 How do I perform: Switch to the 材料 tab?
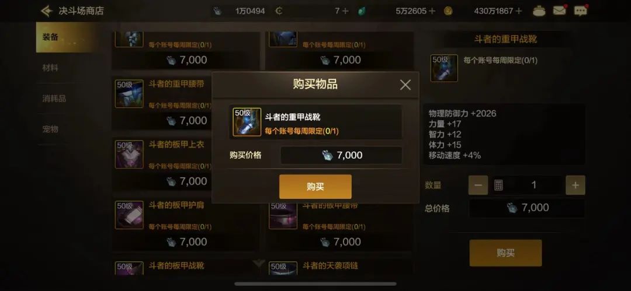coord(50,68)
